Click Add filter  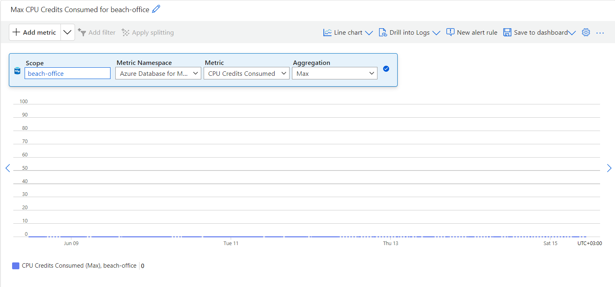97,32
